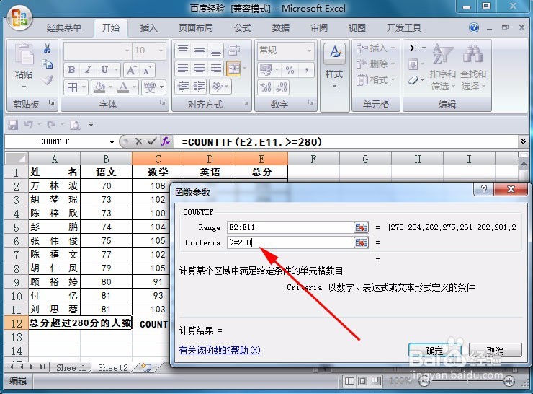Click the Office button logo
This screenshot has width=533, height=394.
pyautogui.click(x=19, y=18)
